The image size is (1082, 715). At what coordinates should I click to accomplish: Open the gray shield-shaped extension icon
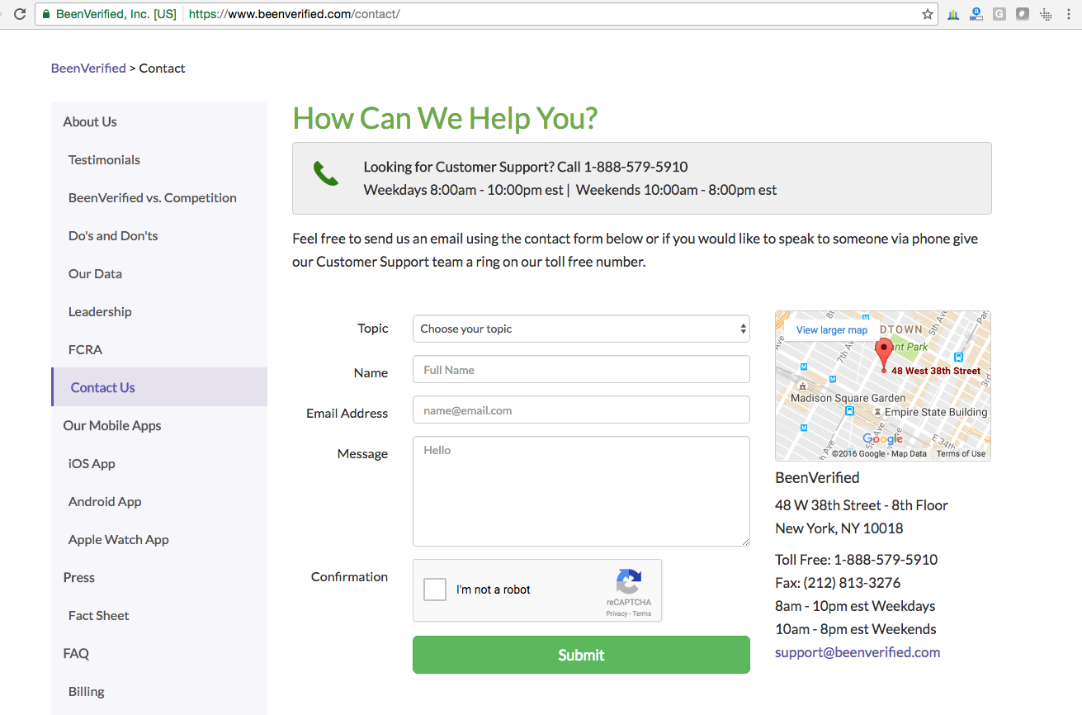[x=1023, y=14]
